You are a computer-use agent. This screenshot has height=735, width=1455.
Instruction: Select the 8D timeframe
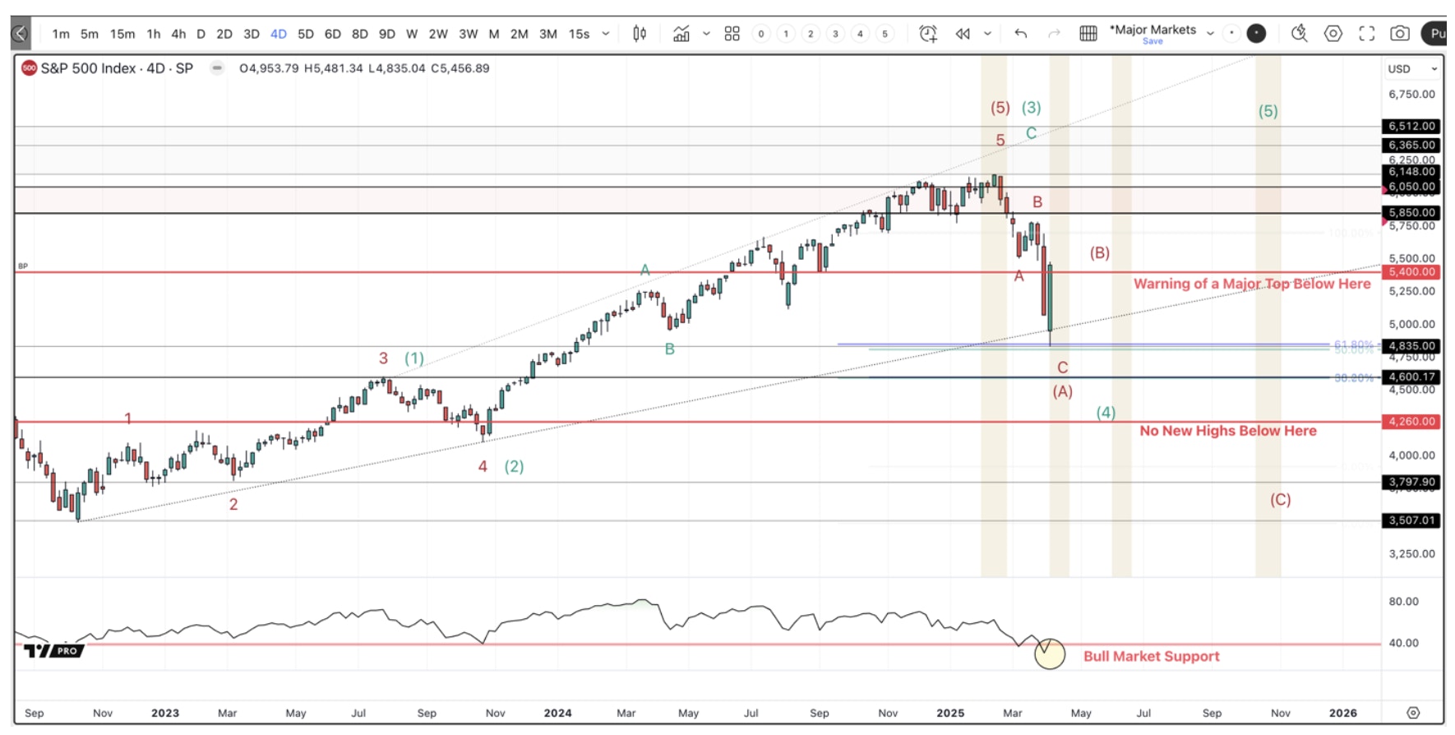[x=360, y=34]
